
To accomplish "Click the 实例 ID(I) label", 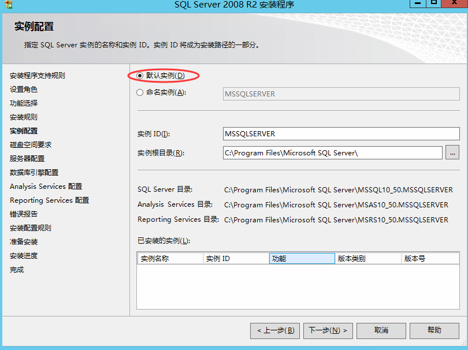I will tap(154, 134).
